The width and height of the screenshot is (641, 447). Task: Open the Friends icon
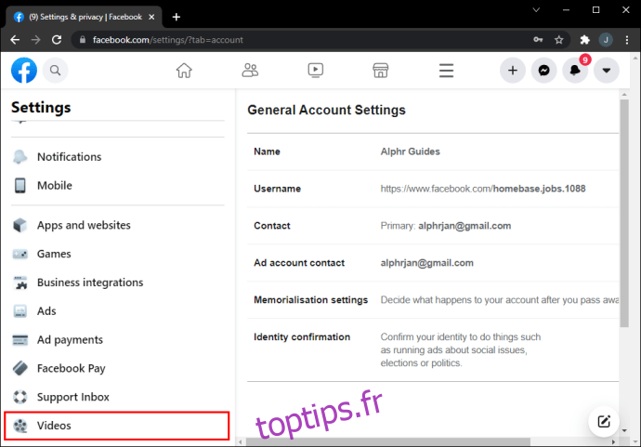coord(250,71)
